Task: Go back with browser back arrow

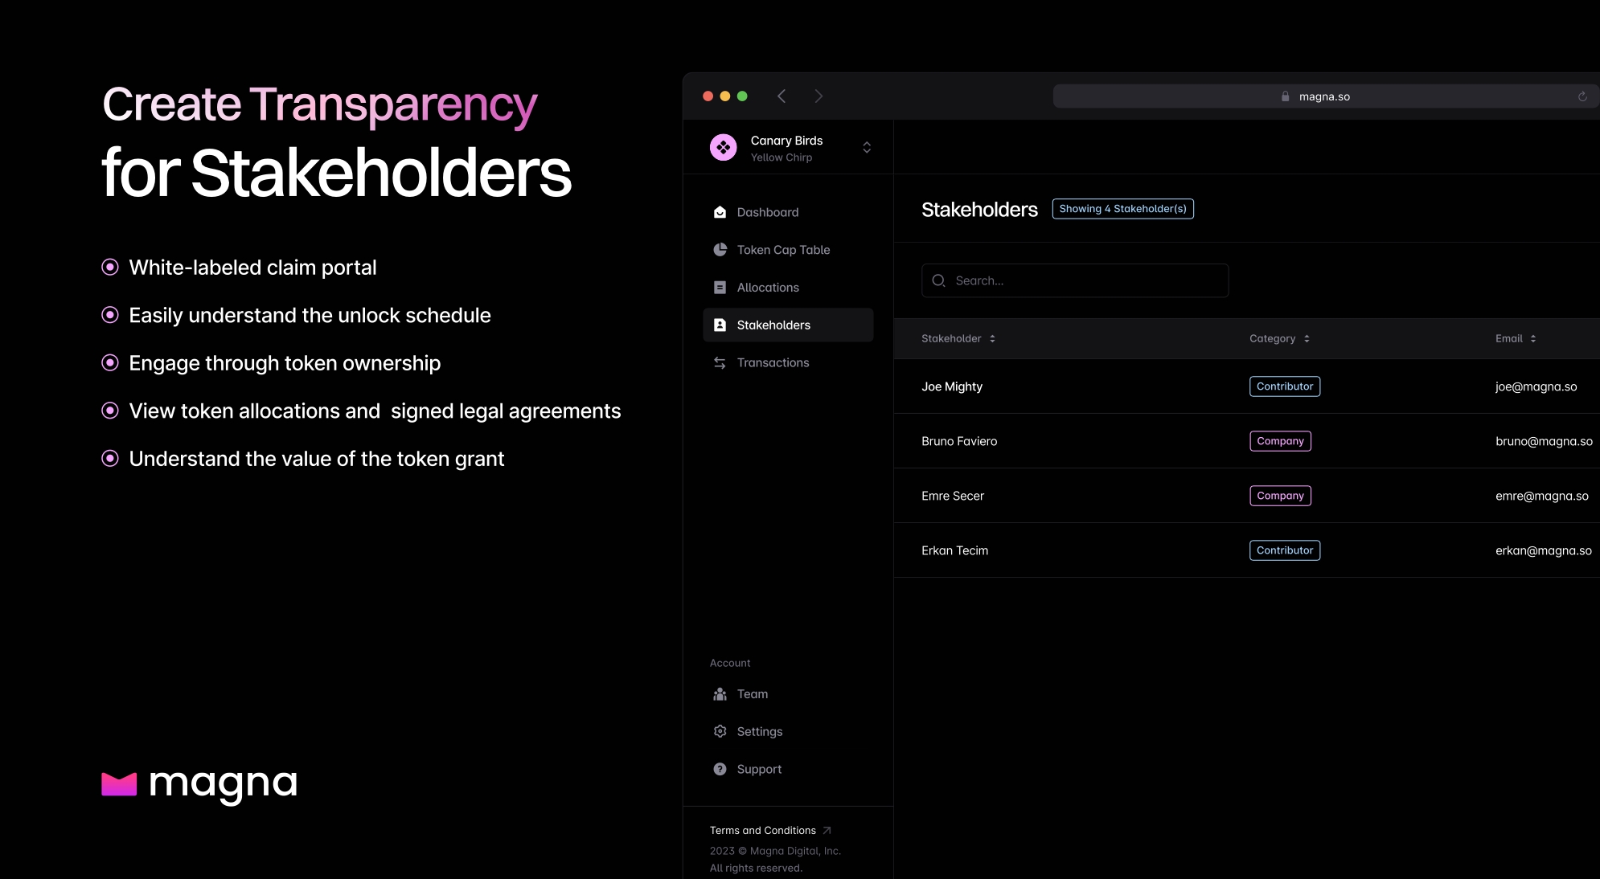Action: [x=782, y=96]
